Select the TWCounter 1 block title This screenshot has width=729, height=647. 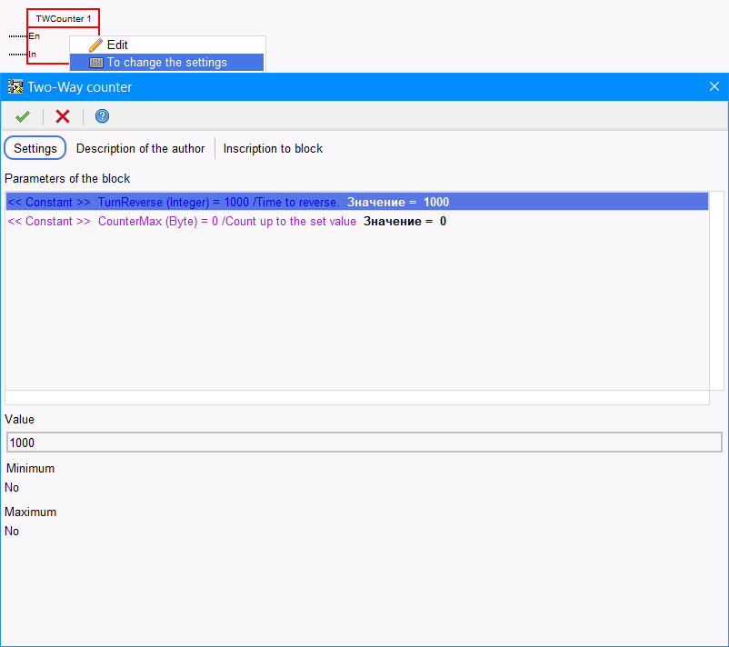(x=63, y=18)
